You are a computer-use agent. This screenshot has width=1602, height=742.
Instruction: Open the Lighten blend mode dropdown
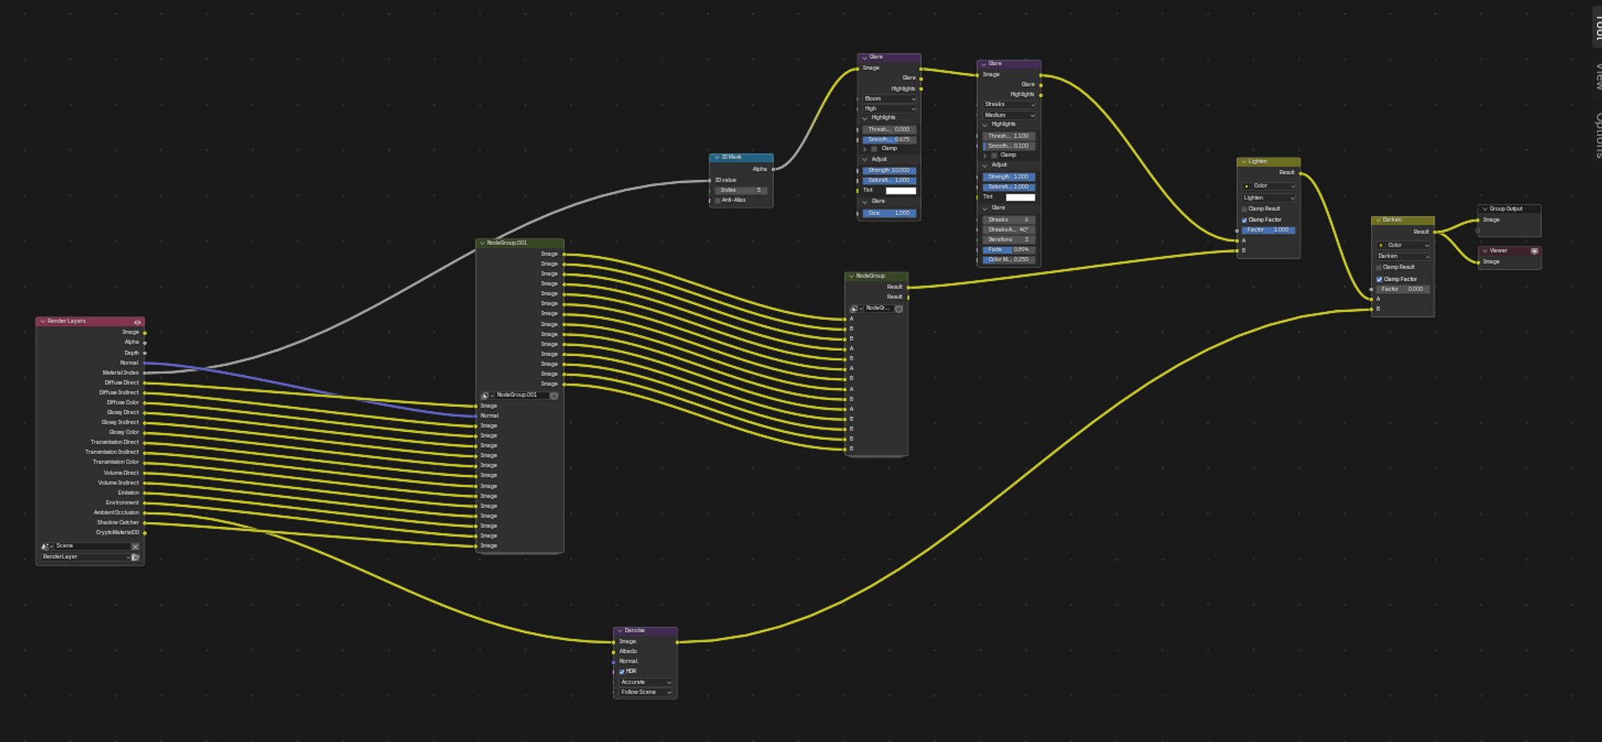(x=1268, y=198)
